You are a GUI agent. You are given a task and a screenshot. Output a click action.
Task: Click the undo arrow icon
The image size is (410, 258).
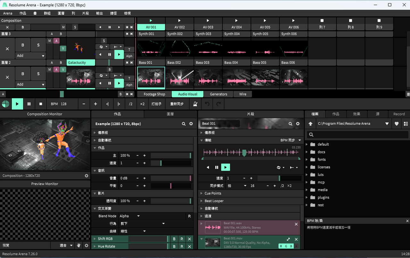[x=207, y=104]
